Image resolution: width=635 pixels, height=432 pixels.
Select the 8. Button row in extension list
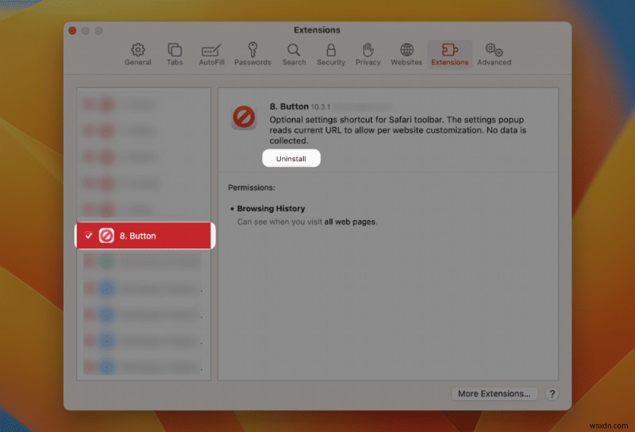click(144, 235)
